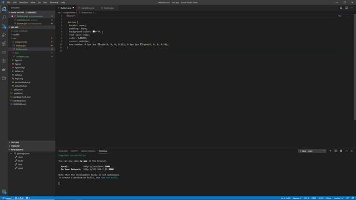This screenshot has height=200, width=356.
Task: Close the terminal panel
Action: tap(352, 151)
